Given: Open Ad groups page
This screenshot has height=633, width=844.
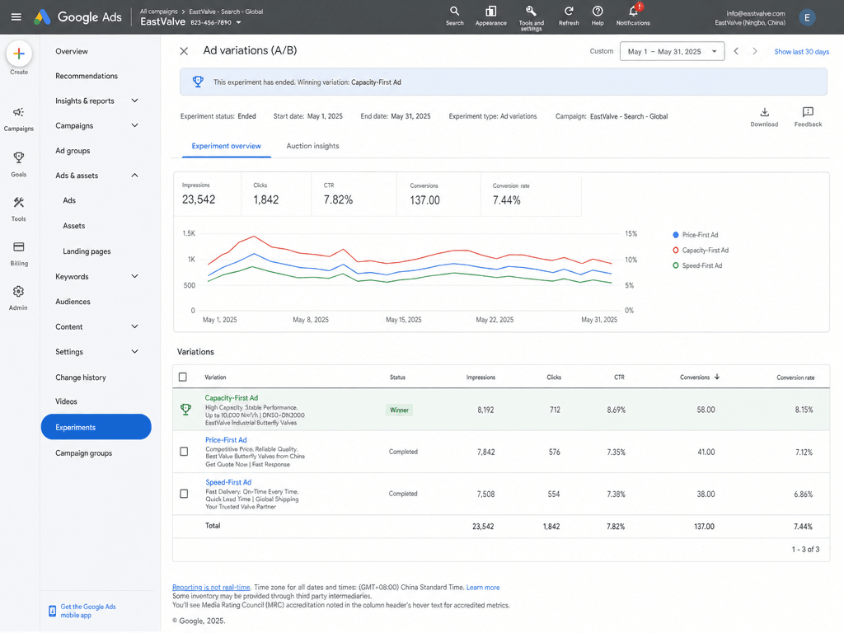Looking at the screenshot, I should coord(73,152).
